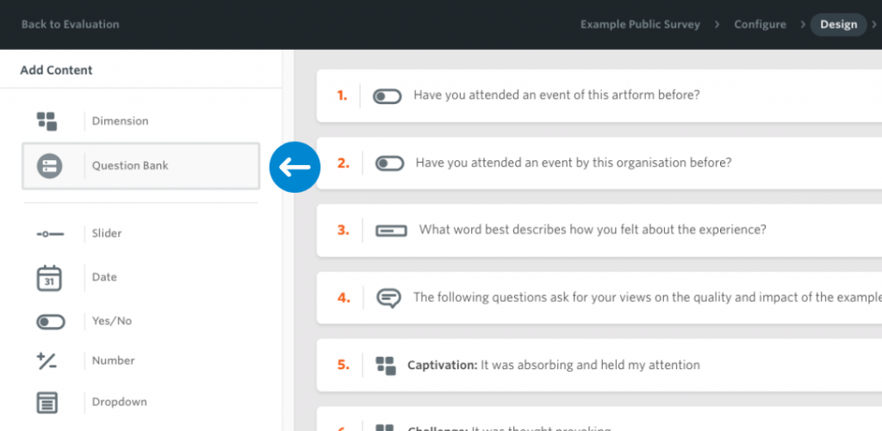Click the speech bubble icon on question 4
Screen dimensions: 882x431
388,298
